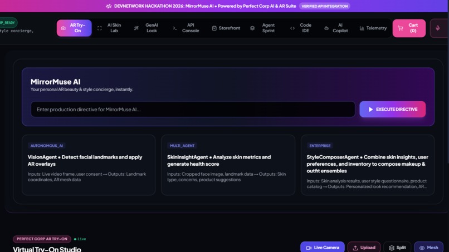Click the Execute Directive button
This screenshot has height=252, width=449.
(x=392, y=109)
